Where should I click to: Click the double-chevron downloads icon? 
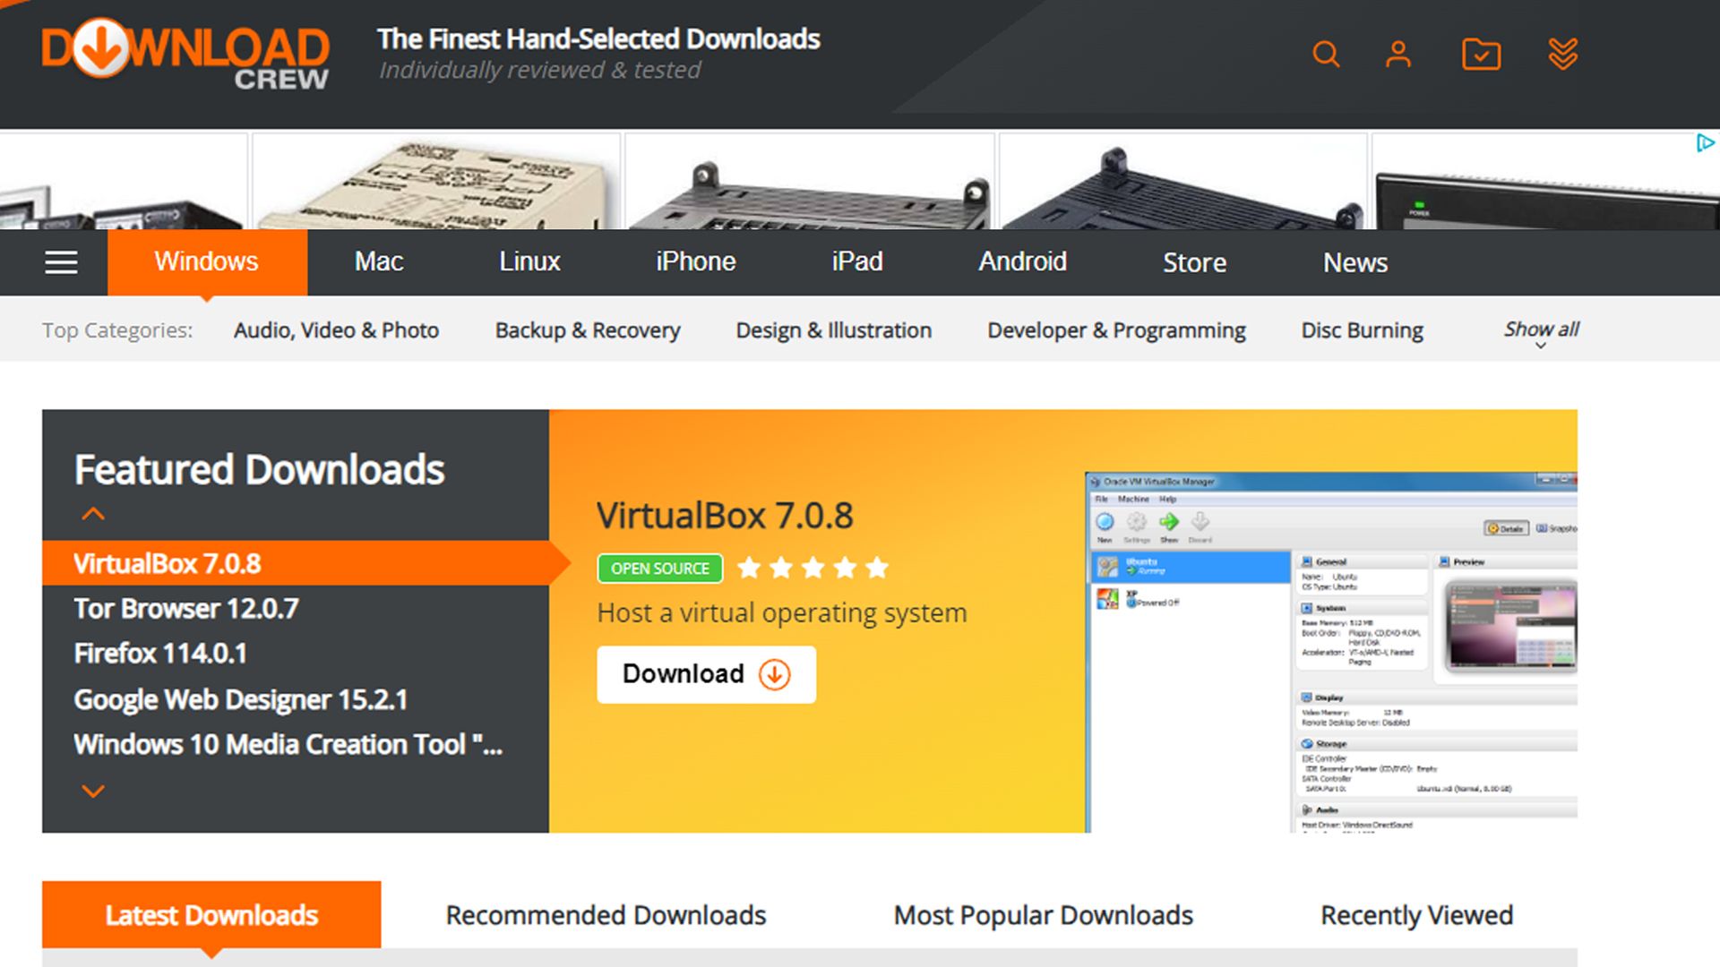click(x=1564, y=54)
